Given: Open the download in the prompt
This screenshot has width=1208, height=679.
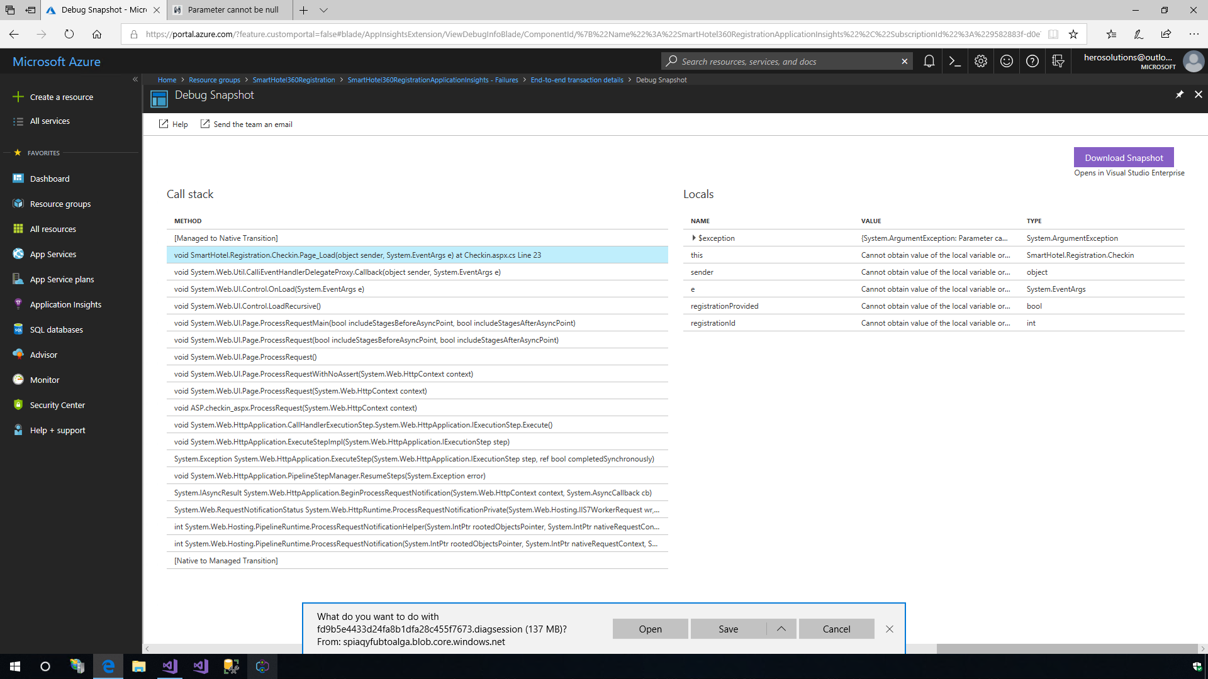Looking at the screenshot, I should pos(650,629).
